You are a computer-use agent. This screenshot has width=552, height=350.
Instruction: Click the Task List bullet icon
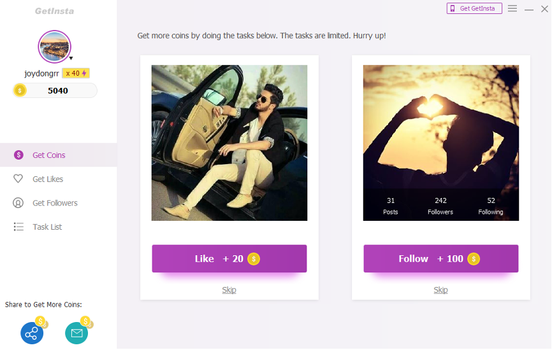coord(18,227)
